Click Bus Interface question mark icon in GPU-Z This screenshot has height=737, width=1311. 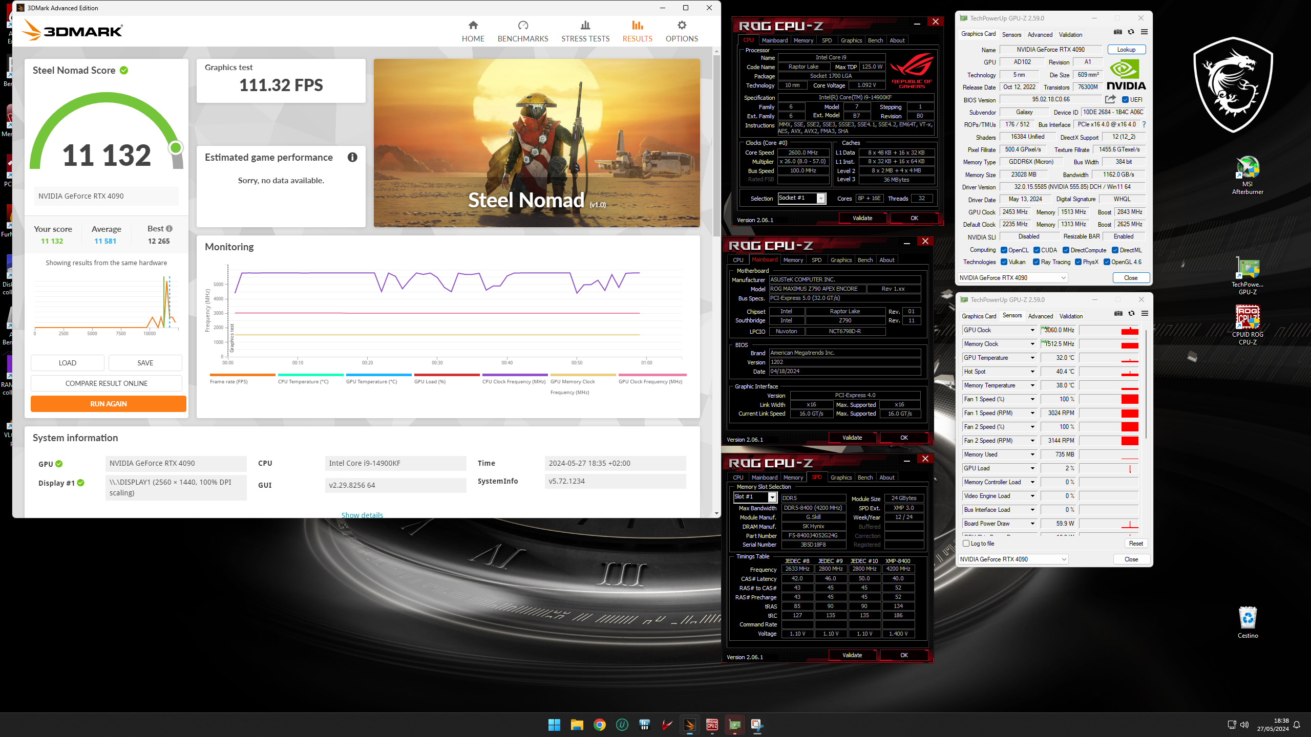pyautogui.click(x=1144, y=124)
